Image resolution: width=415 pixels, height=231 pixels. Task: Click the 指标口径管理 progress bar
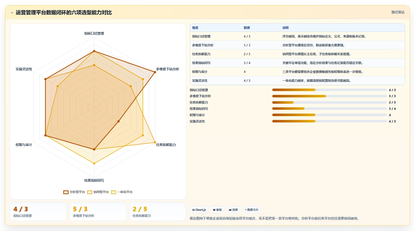[x=329, y=90]
